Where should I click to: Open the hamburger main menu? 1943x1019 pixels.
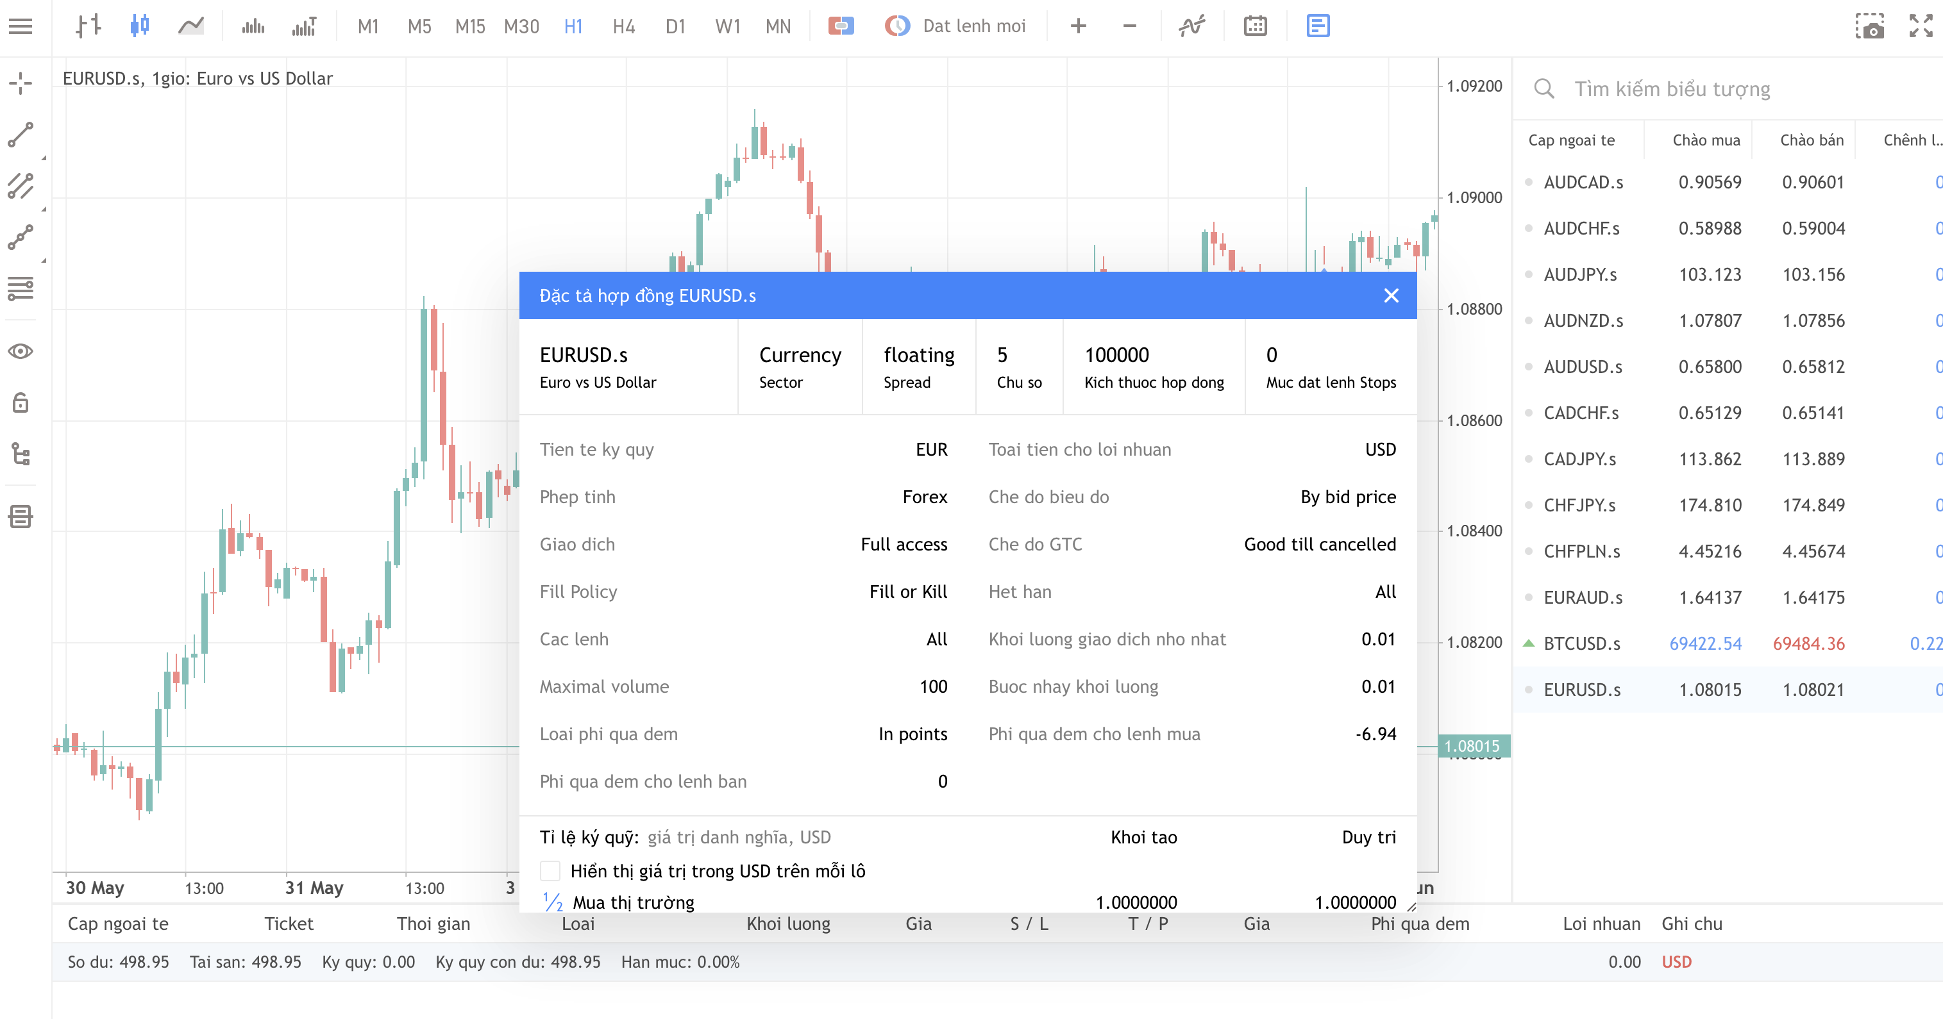pyautogui.click(x=21, y=26)
